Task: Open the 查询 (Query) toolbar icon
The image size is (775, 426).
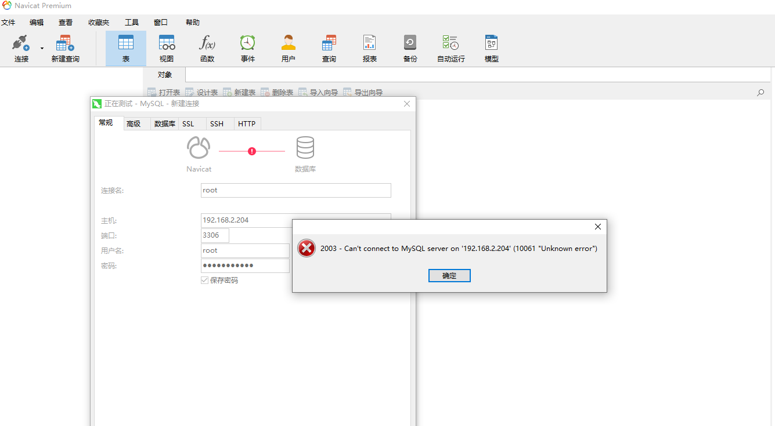Action: [329, 49]
